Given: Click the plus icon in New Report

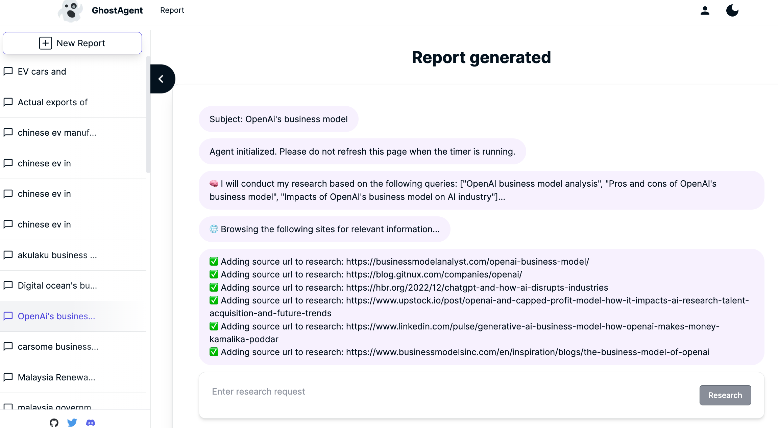Looking at the screenshot, I should pos(46,43).
